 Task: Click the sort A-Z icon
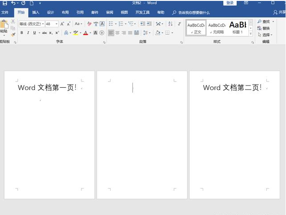[171, 24]
